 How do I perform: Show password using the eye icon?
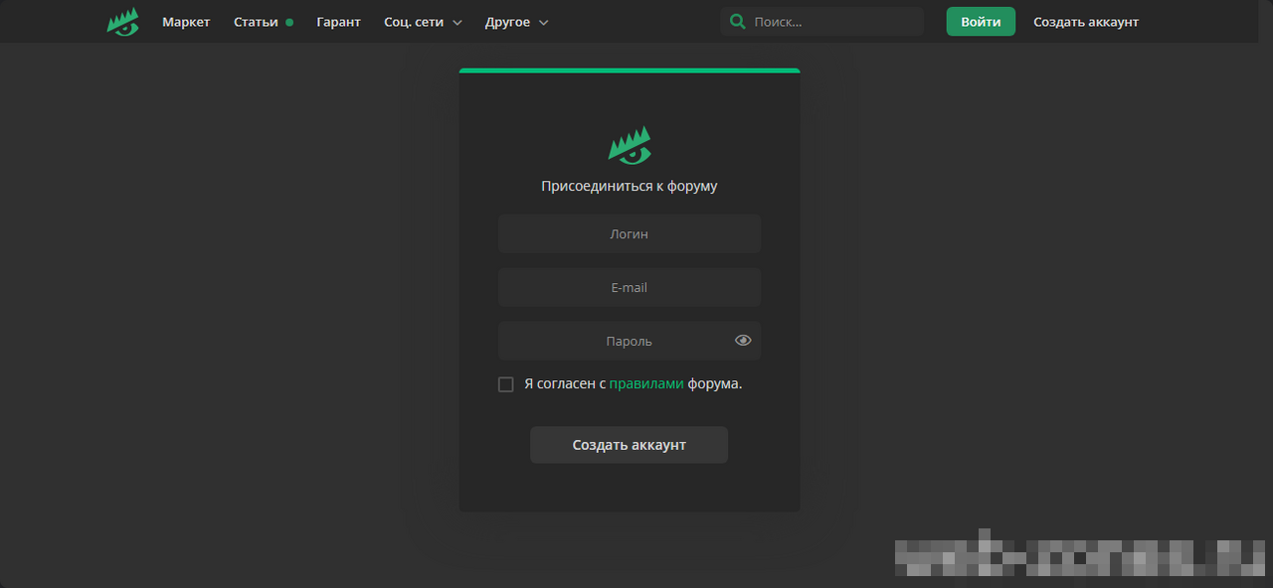point(743,341)
